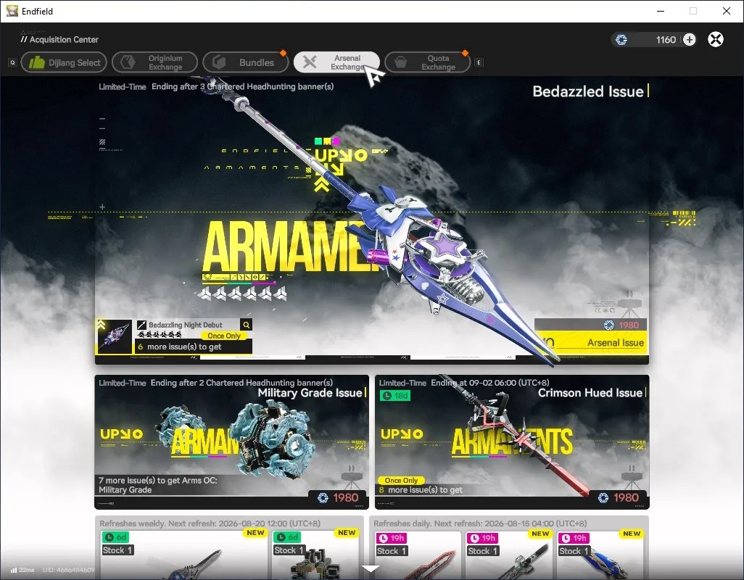
Task: Click 'Ending at 09-02 06:00 (UTC+8)' text
Action: pos(490,383)
